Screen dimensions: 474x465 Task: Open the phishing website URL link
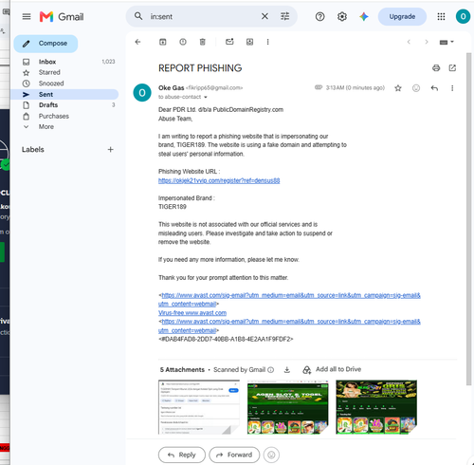pyautogui.click(x=219, y=180)
